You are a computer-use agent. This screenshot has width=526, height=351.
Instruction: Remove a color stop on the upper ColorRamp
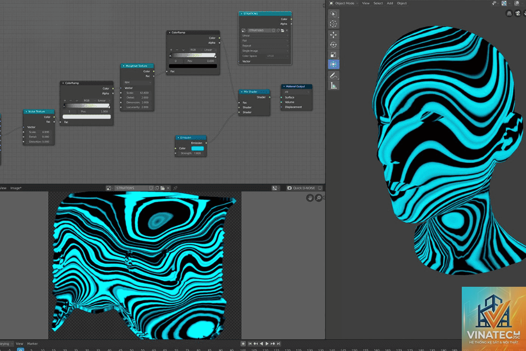coord(177,50)
